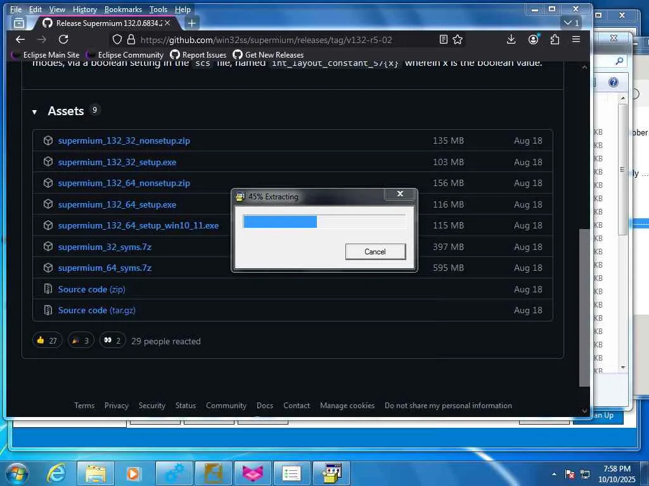649x486 pixels.
Task: Open the History menu
Action: coord(84,9)
